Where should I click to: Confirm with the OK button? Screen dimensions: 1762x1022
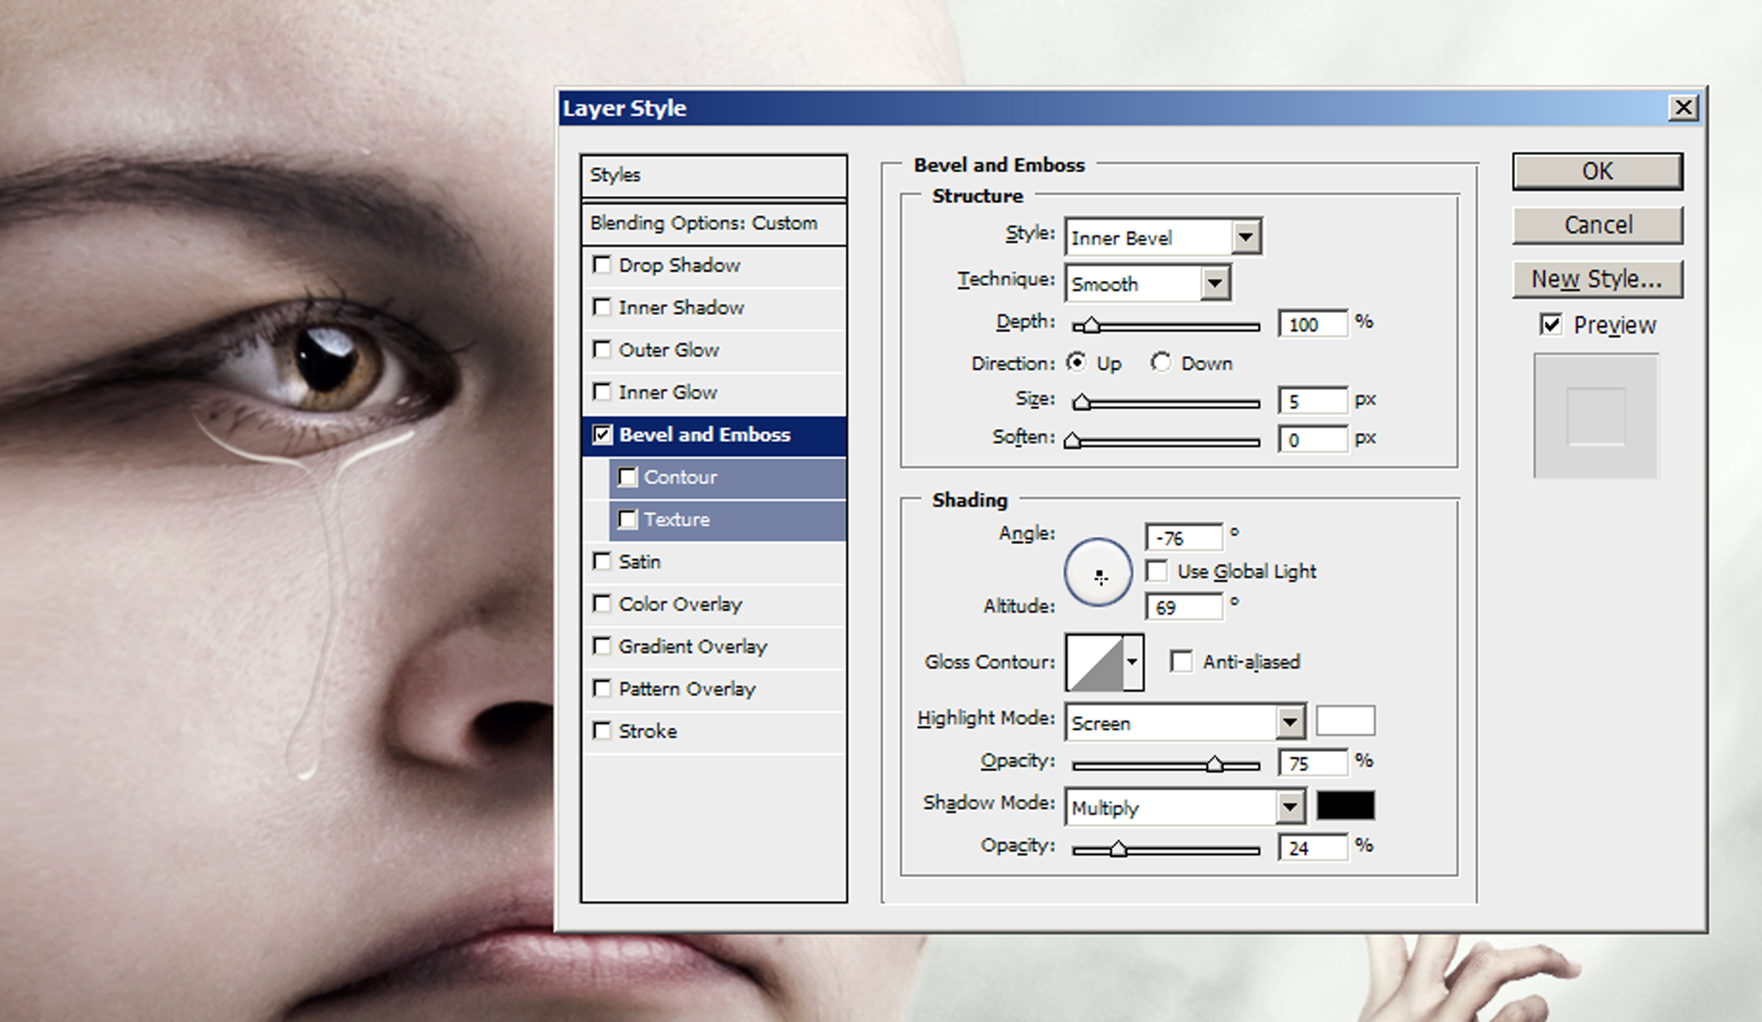click(x=1597, y=171)
